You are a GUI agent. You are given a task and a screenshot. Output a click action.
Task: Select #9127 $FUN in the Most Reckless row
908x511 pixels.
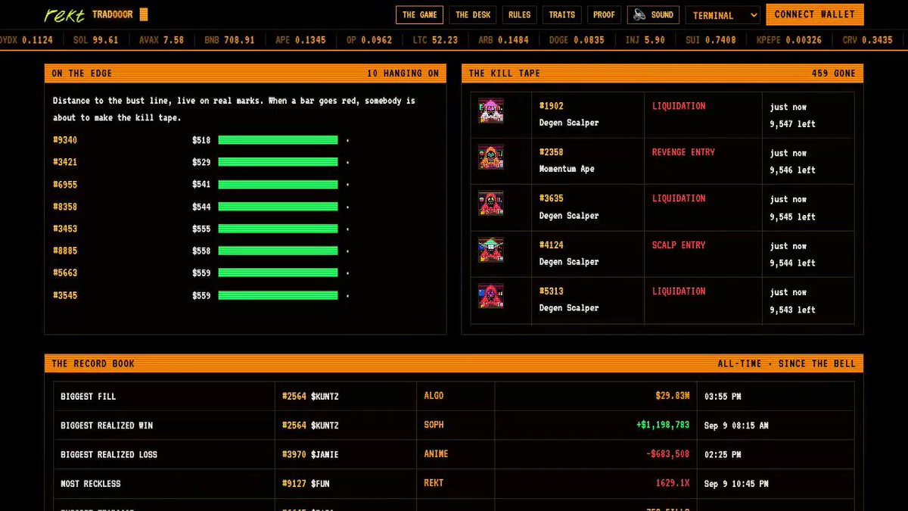305,483
